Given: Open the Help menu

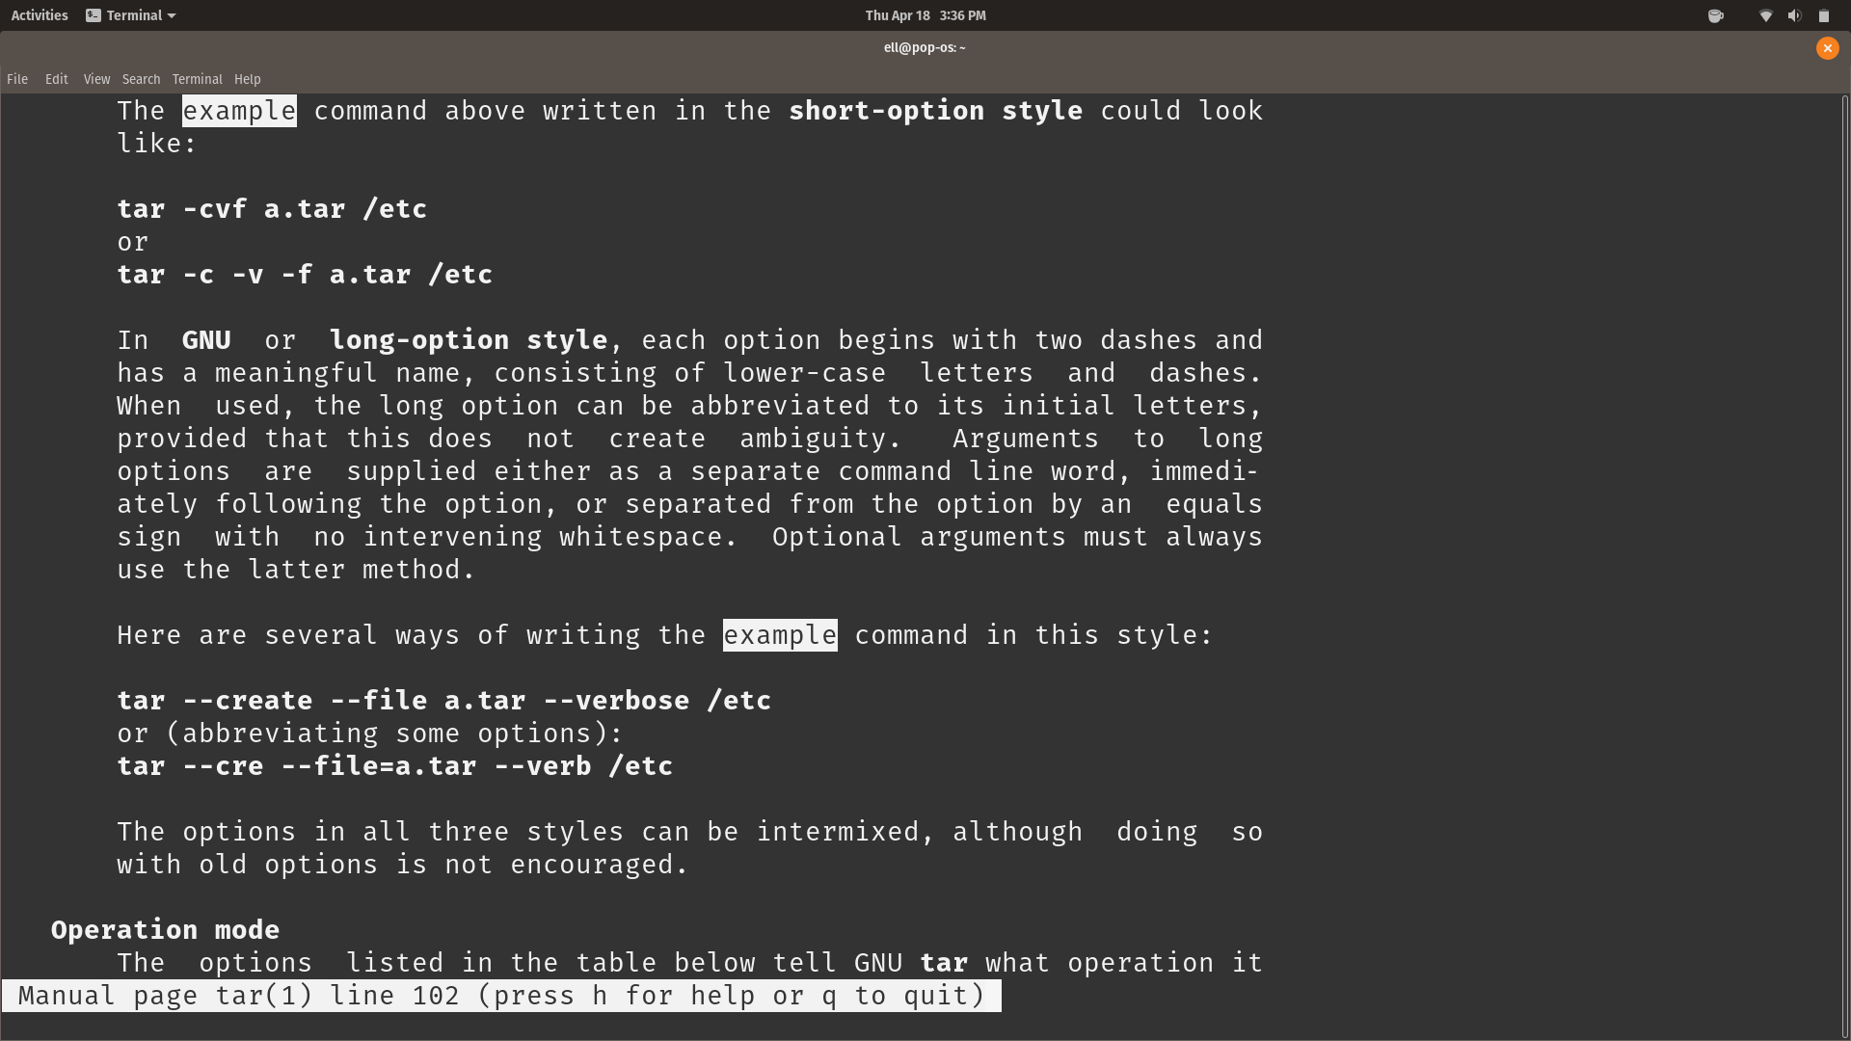Looking at the screenshot, I should pos(247,79).
